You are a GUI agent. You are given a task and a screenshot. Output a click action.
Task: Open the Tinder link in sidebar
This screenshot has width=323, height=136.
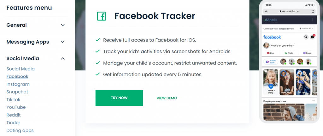coord(13,123)
